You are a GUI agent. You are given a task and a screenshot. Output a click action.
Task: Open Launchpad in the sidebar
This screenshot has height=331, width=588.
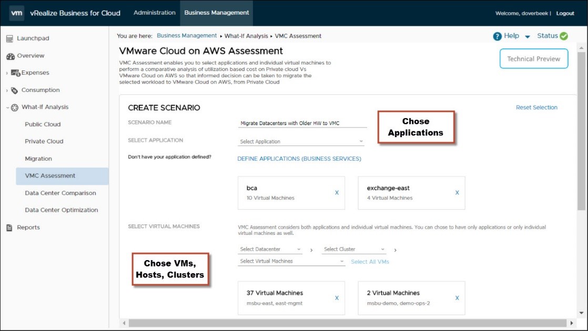[x=33, y=38]
